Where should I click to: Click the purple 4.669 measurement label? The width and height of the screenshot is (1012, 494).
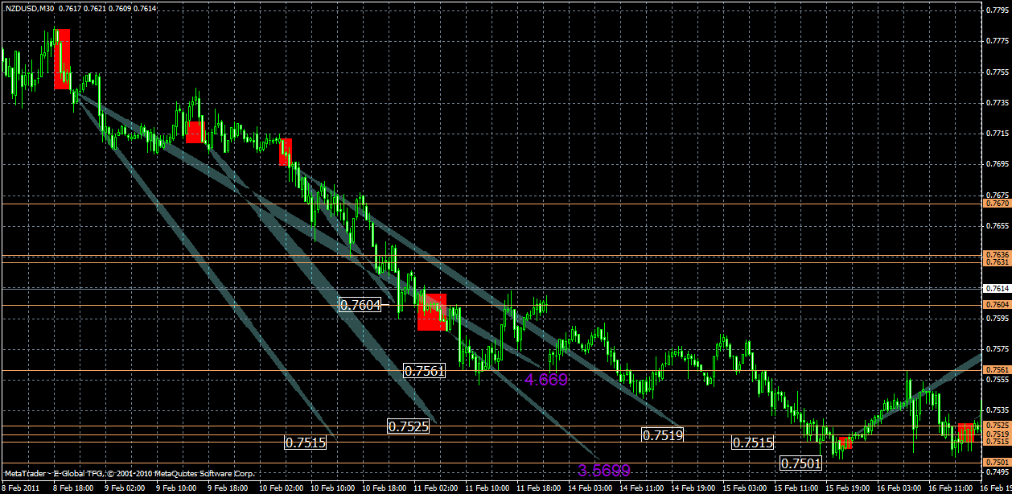(x=546, y=380)
